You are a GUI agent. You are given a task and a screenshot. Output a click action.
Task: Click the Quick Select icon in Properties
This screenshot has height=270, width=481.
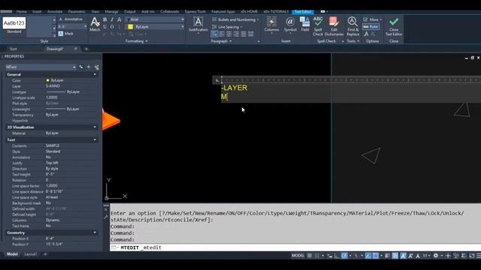pyautogui.click(x=97, y=67)
